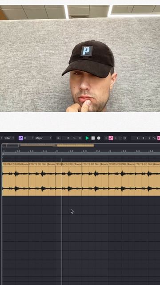Toggle the pink Automation Arm button
This screenshot has height=285, width=160.
click(x=111, y=138)
